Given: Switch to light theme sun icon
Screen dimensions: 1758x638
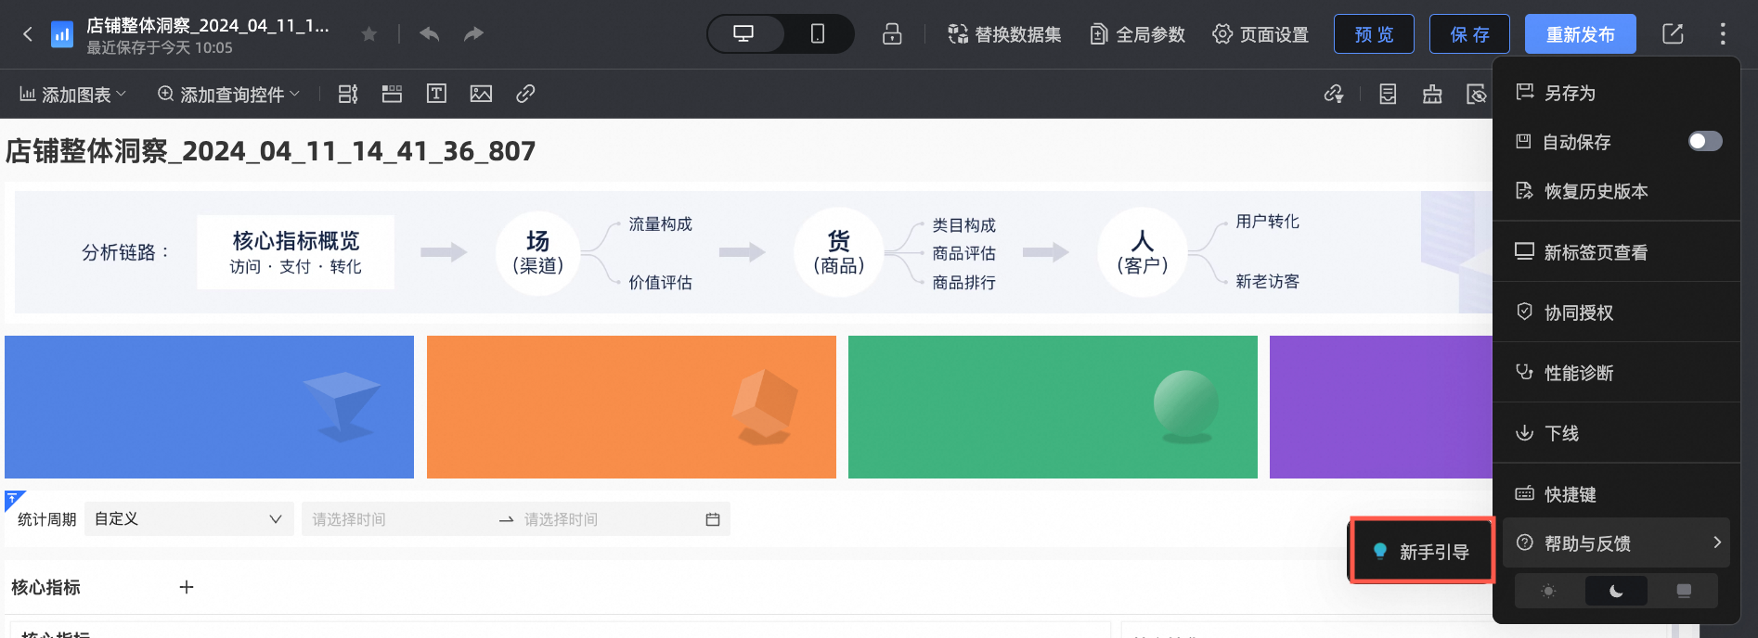Looking at the screenshot, I should 1548,591.
